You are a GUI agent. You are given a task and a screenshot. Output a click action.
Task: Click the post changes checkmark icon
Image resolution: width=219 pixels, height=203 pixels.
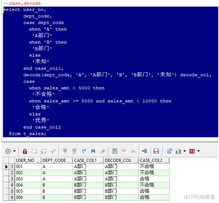(53, 151)
